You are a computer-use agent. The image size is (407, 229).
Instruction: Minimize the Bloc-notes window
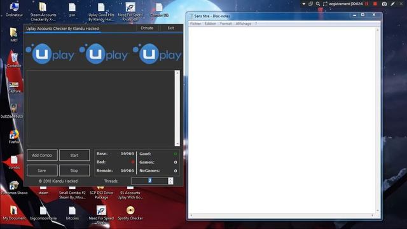click(355, 15)
